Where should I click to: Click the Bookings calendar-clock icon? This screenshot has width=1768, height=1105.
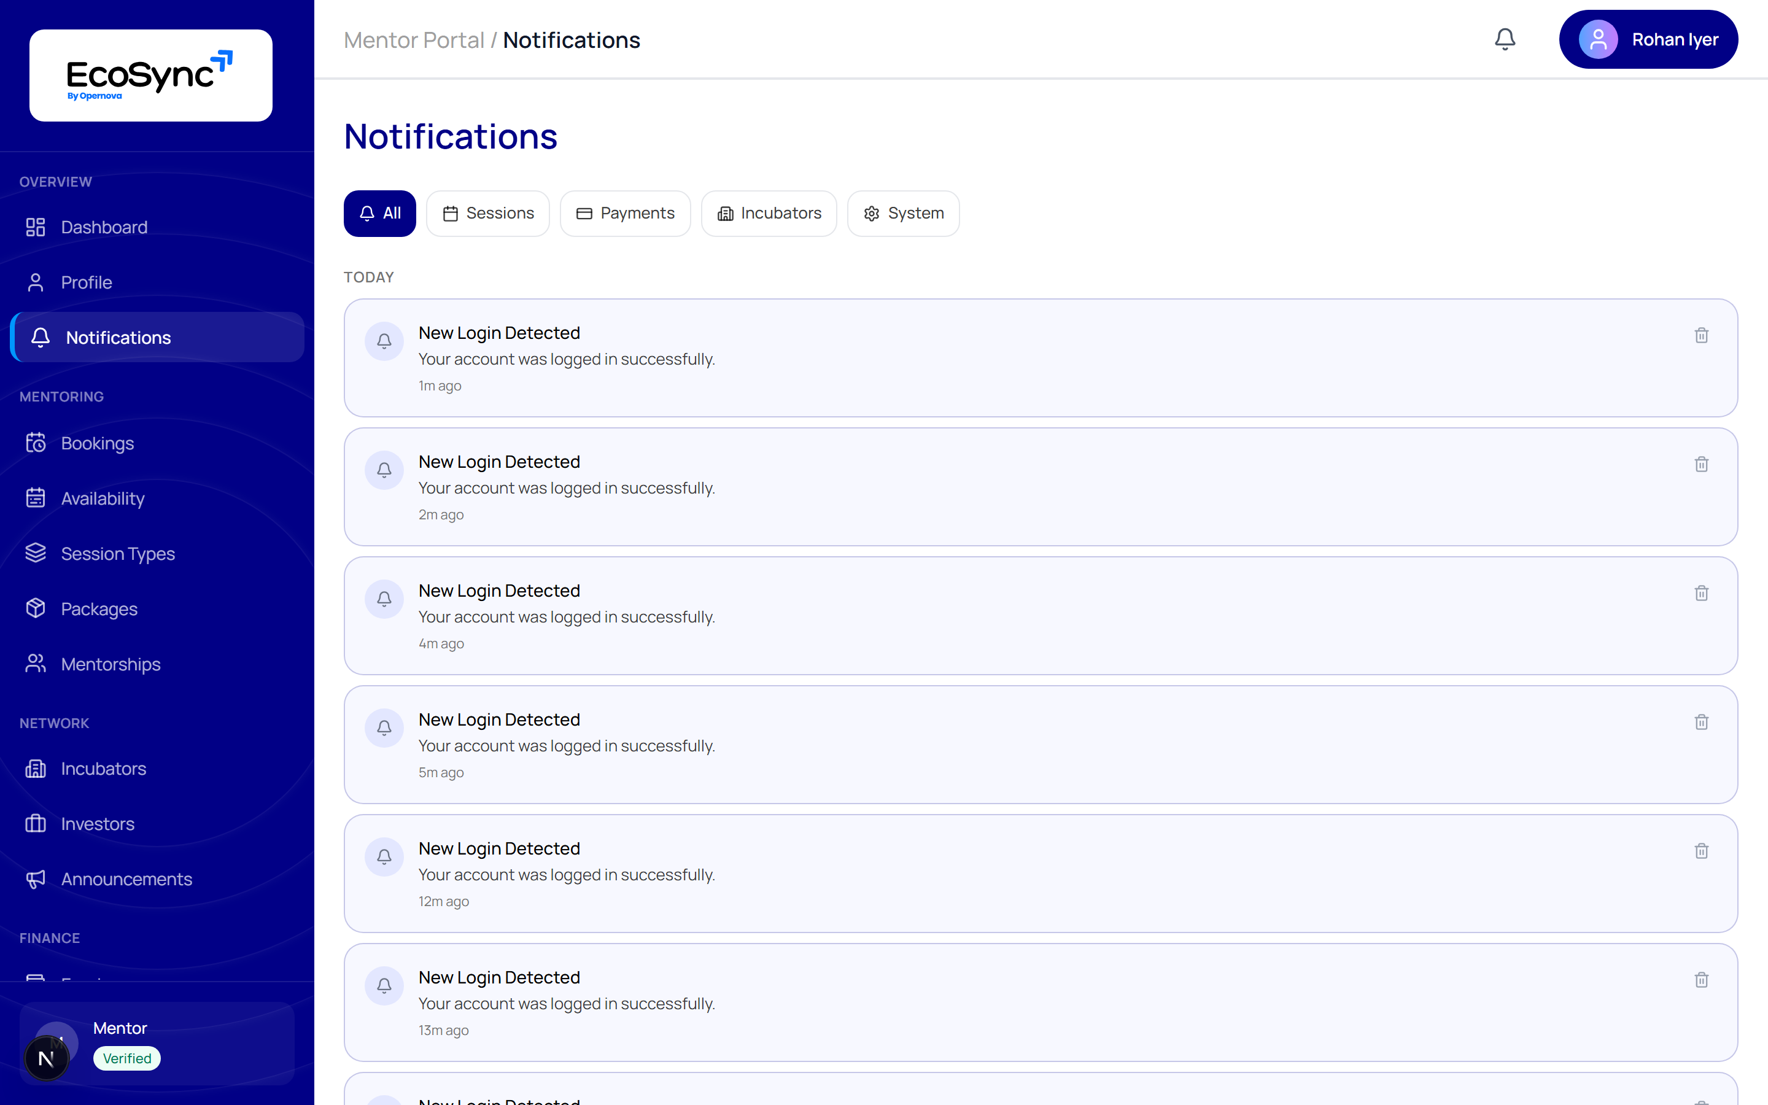(36, 443)
